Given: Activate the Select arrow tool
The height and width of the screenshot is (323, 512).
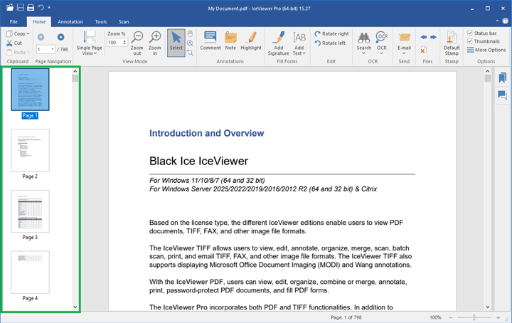Looking at the screenshot, I should (176, 43).
